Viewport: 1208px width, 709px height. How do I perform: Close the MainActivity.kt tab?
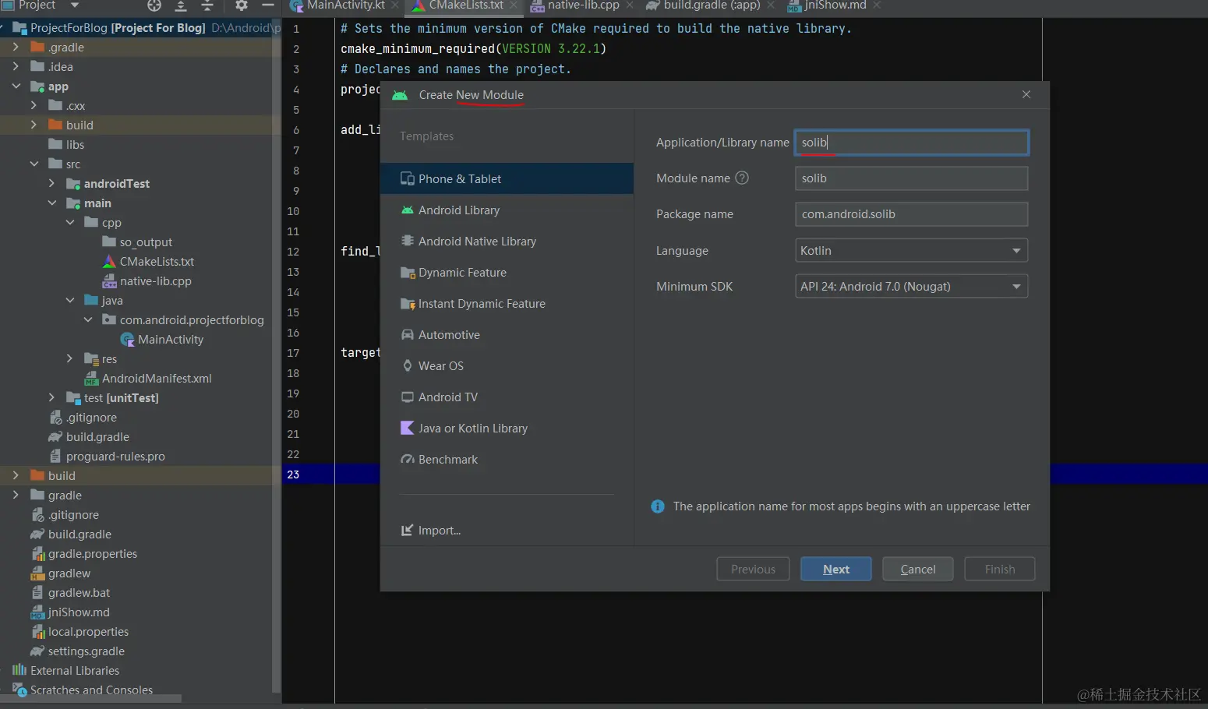click(x=395, y=5)
